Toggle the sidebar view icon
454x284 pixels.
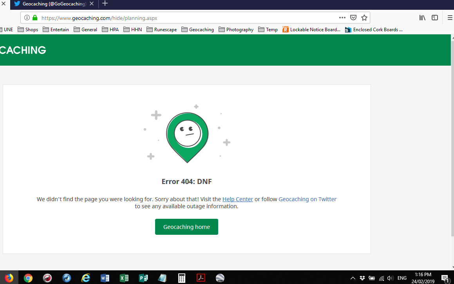tap(434, 18)
